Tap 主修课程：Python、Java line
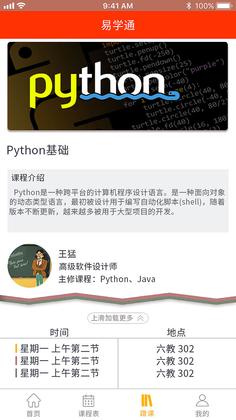Image resolution: width=236 pixels, height=420 pixels. (107, 279)
